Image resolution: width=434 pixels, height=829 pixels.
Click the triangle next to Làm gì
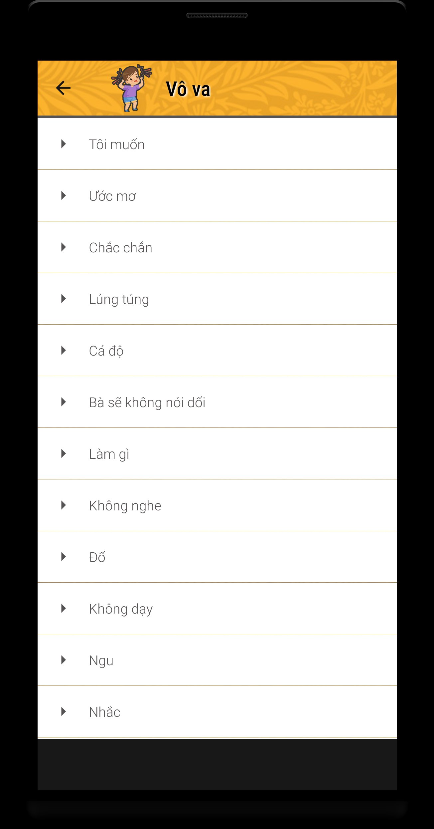[64, 454]
